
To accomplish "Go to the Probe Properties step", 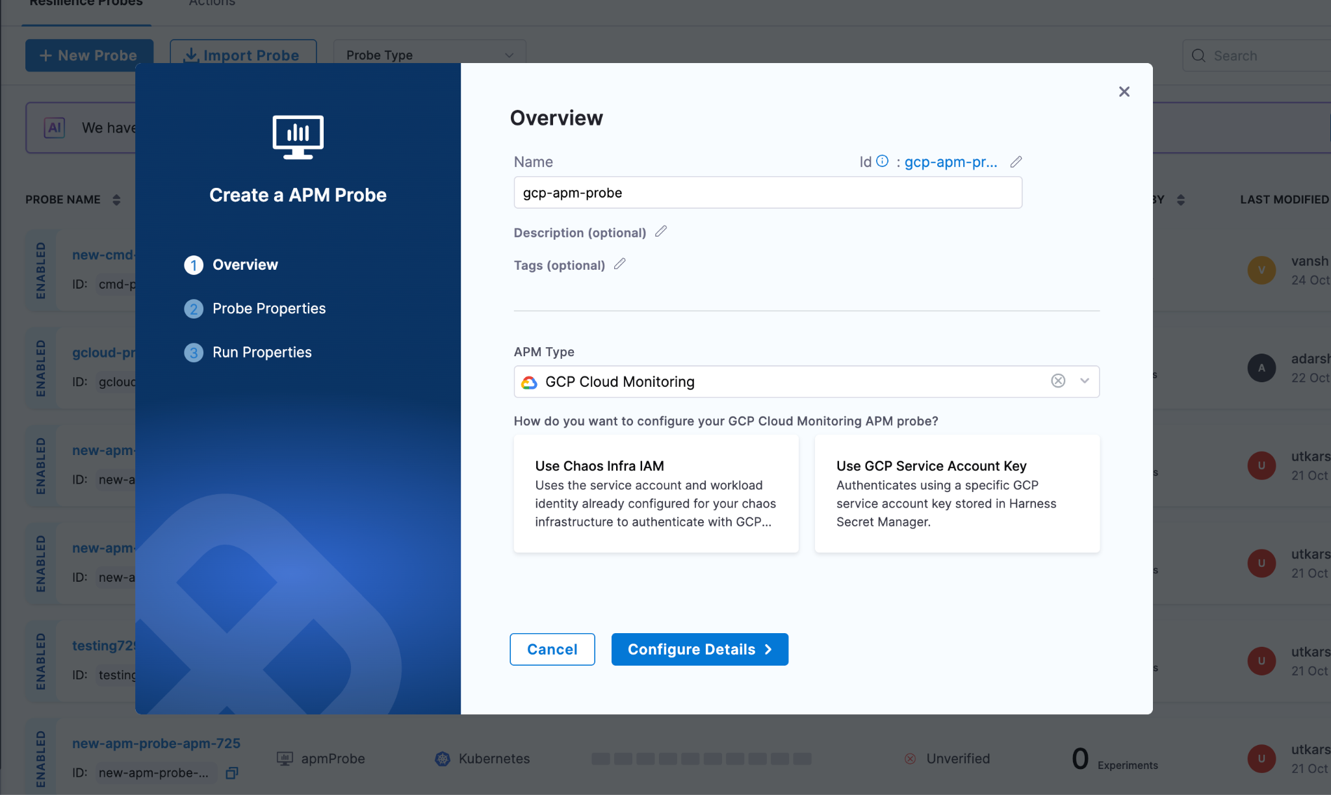I will click(x=268, y=309).
